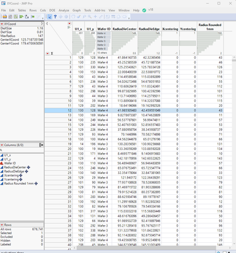Click formula plus icon beside Radius Rounded 1mm

[36, 183]
